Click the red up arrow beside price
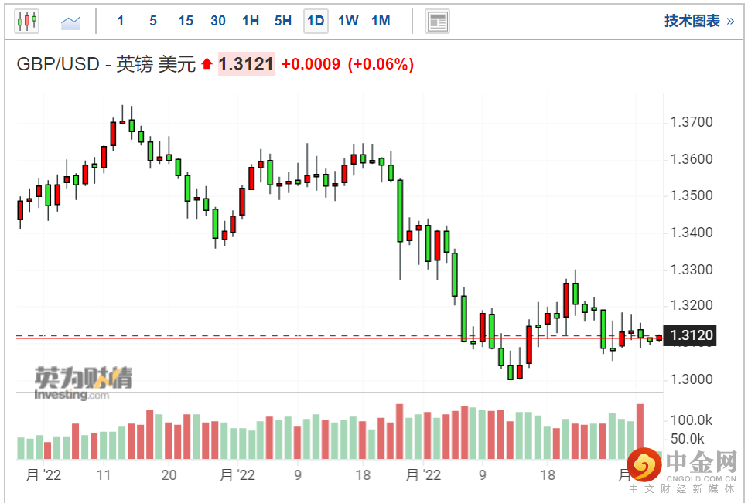This screenshot has height=503, width=748. pos(207,65)
